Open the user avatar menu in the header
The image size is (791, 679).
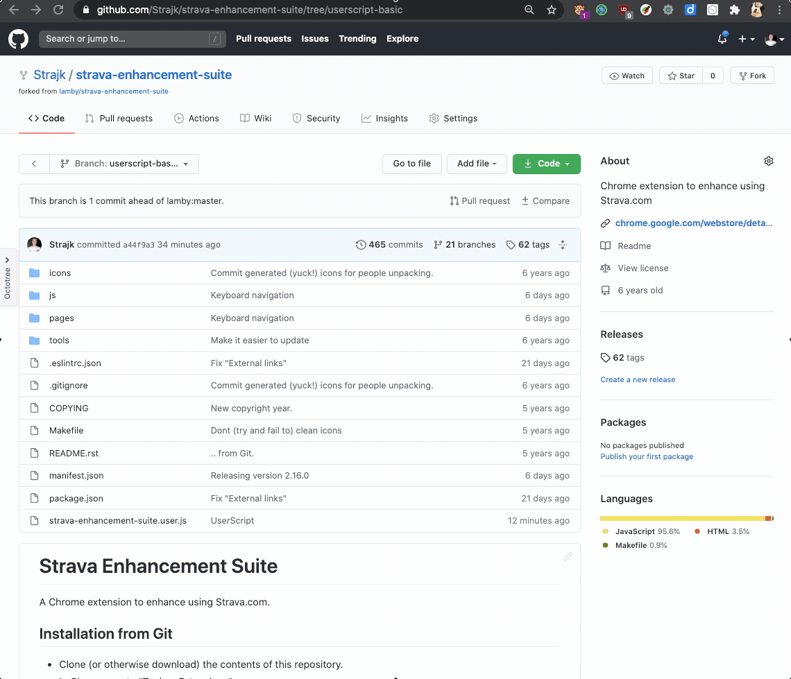(x=774, y=39)
